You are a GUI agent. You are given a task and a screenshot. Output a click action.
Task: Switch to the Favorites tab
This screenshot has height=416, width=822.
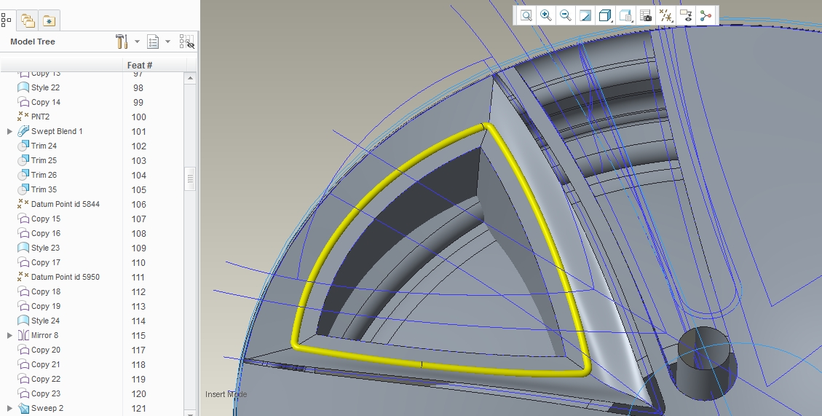49,20
